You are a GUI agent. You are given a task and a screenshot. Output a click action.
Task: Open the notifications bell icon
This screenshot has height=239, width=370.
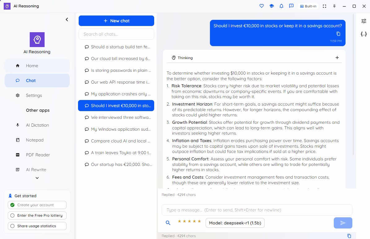coord(281,6)
